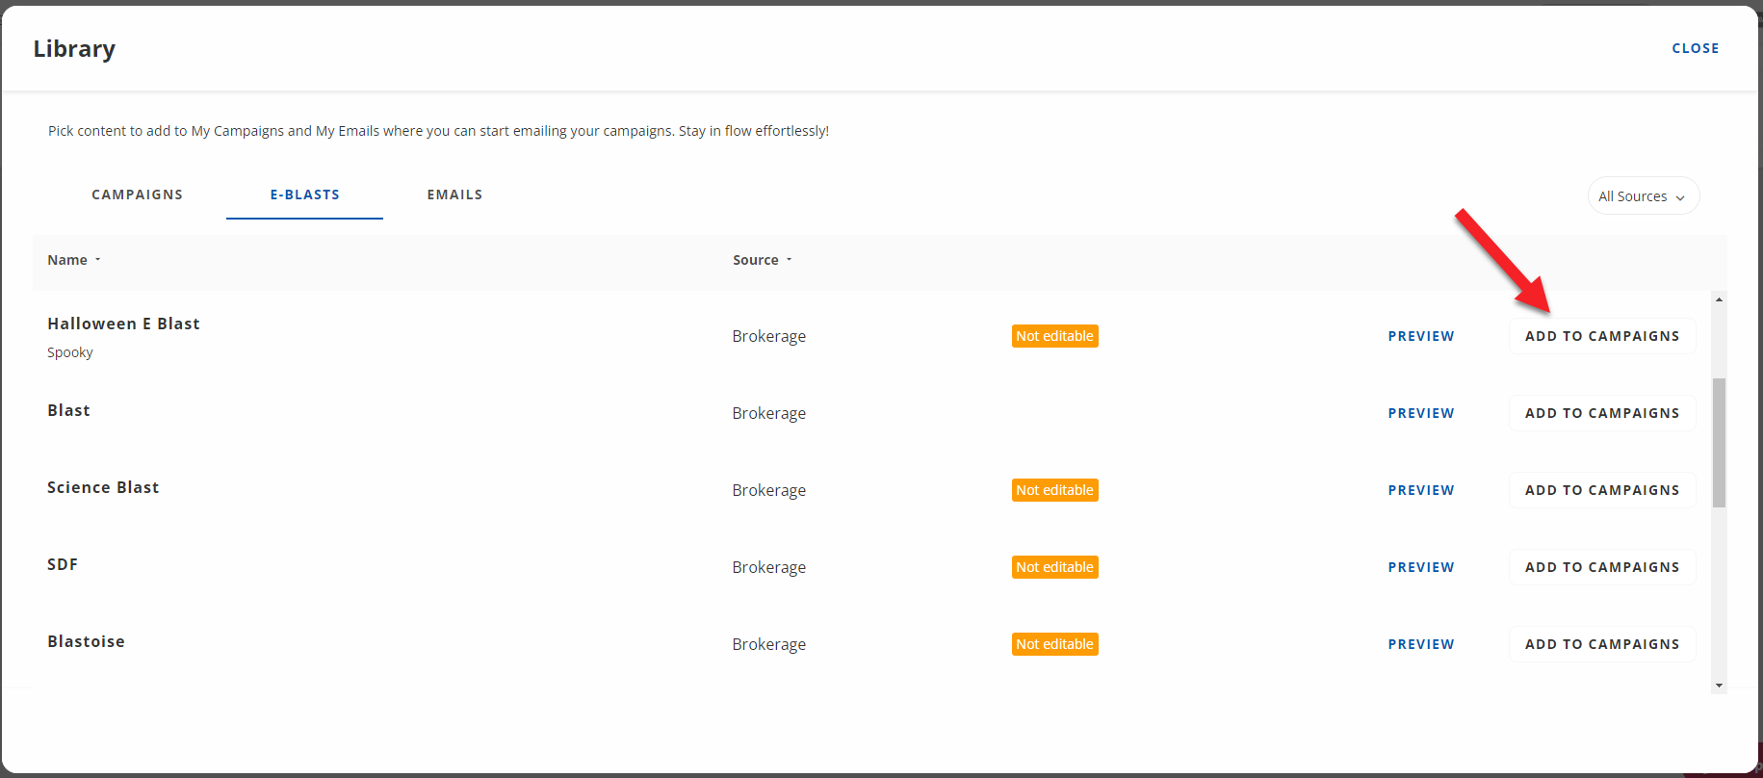Add Blastoise to campaigns
Screen dimensions: 1763x778
[1601, 644]
